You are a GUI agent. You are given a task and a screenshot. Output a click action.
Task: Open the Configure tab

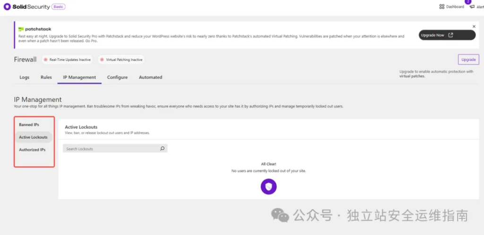[x=117, y=77]
